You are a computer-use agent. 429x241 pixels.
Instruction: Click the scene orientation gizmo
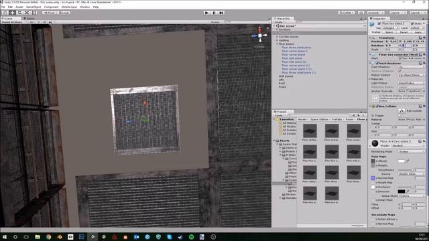[260, 35]
